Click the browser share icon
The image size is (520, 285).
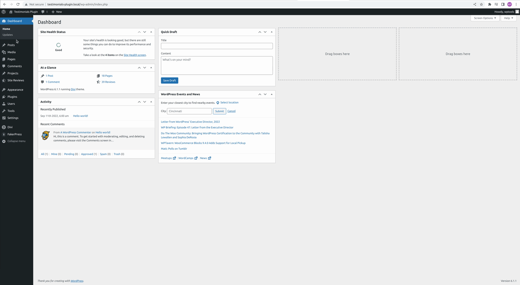(475, 4)
